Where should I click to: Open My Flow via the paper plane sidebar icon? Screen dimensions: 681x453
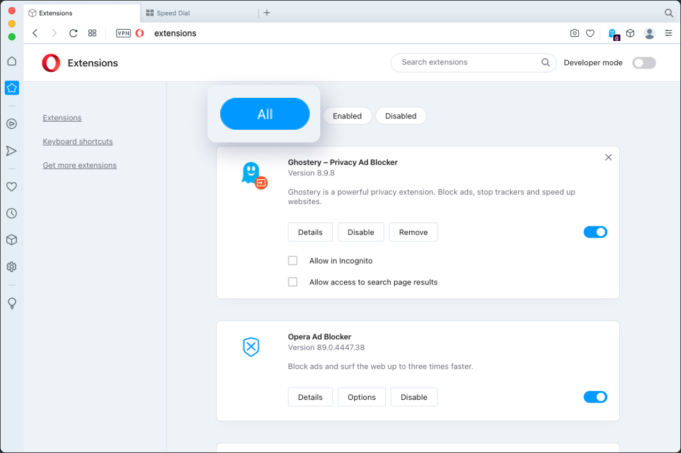click(x=12, y=150)
